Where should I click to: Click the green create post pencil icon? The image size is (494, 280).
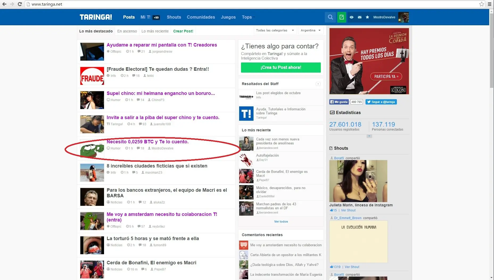(x=342, y=17)
